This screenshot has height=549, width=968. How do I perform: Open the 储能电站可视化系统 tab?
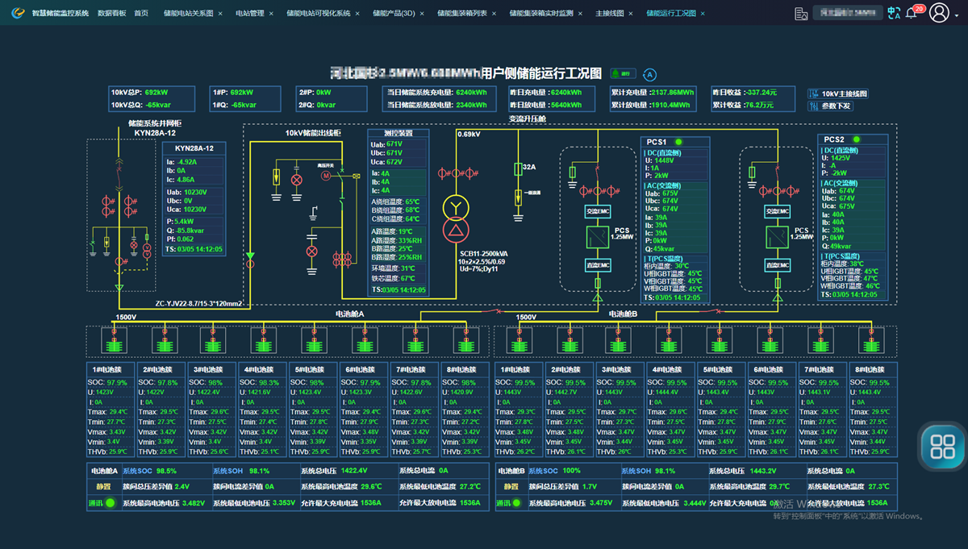click(318, 14)
